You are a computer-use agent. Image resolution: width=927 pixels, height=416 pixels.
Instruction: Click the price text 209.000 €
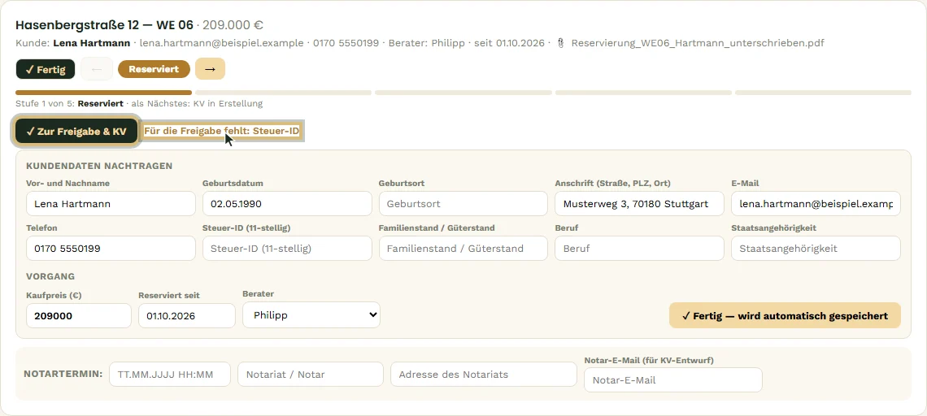click(233, 25)
